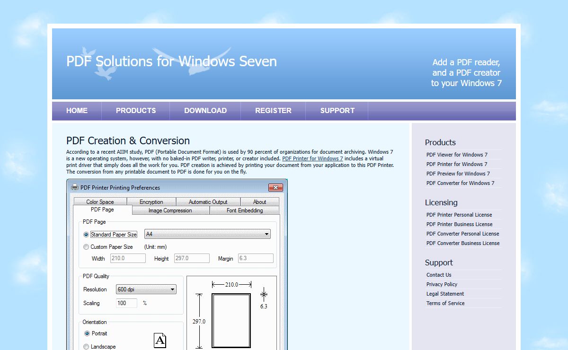View PDF Printer Personal License
568x350 pixels.
(x=459, y=215)
